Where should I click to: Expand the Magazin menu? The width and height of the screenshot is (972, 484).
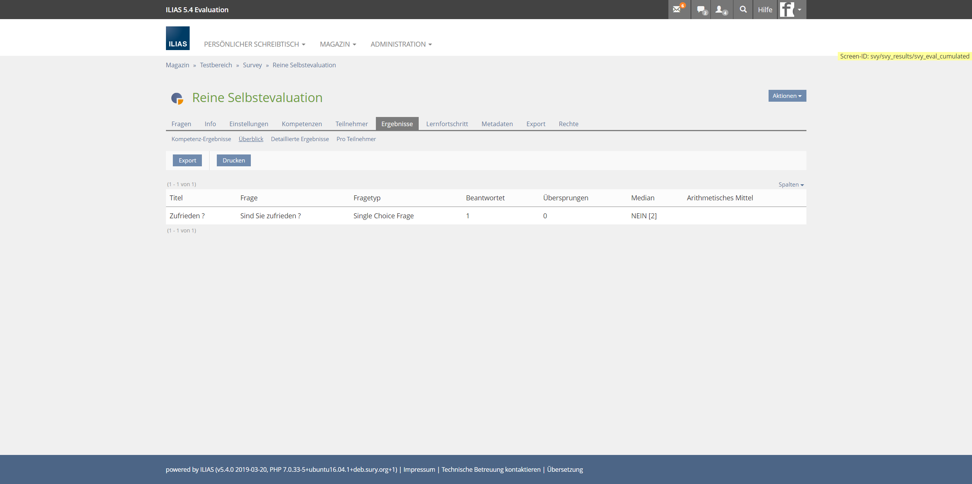click(338, 44)
